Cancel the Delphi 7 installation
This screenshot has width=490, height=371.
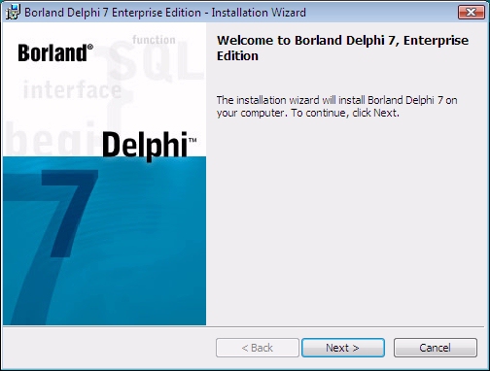436,348
